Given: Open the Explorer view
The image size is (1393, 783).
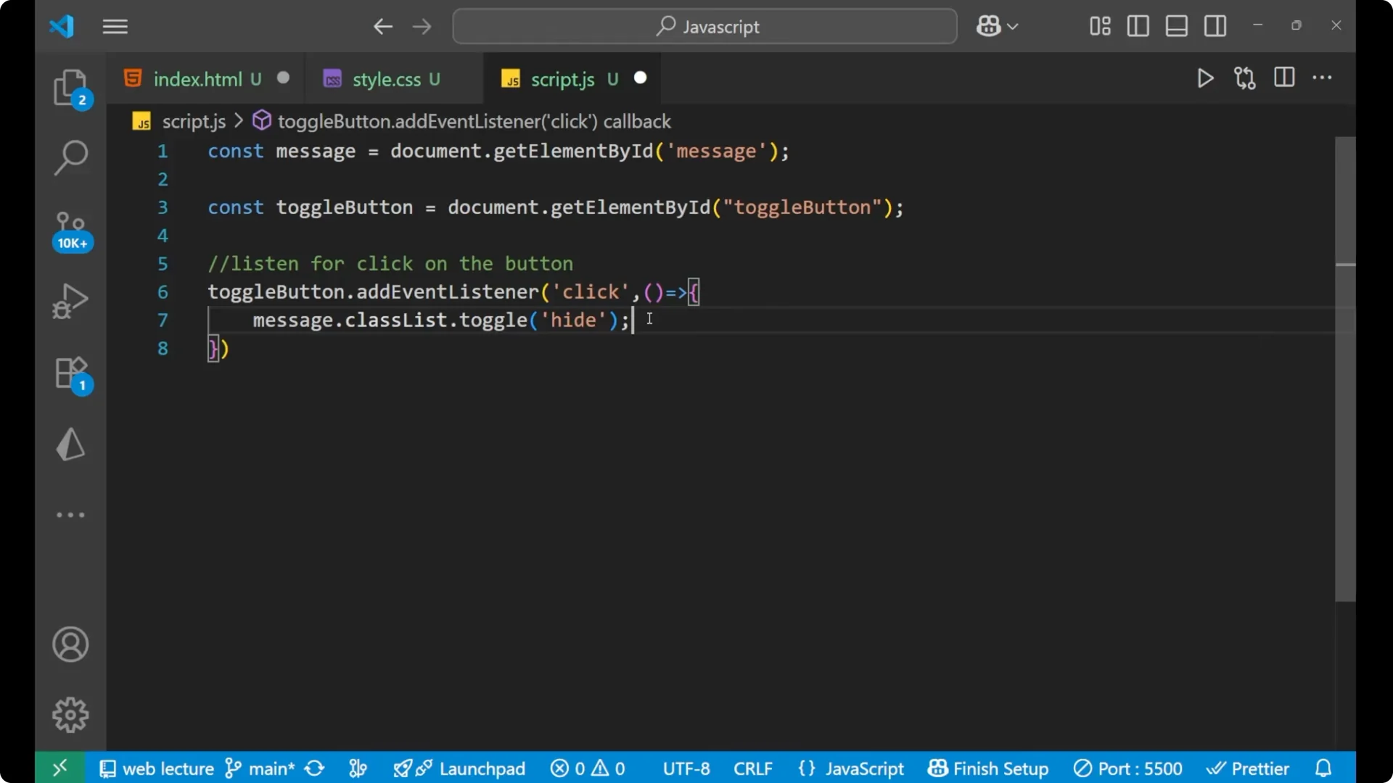Looking at the screenshot, I should [x=70, y=87].
